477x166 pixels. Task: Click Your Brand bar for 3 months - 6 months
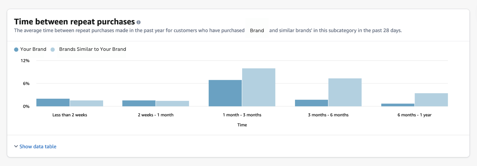pyautogui.click(x=312, y=103)
